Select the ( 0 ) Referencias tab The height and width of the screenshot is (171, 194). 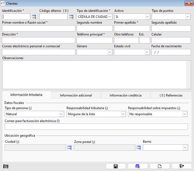click(171, 95)
